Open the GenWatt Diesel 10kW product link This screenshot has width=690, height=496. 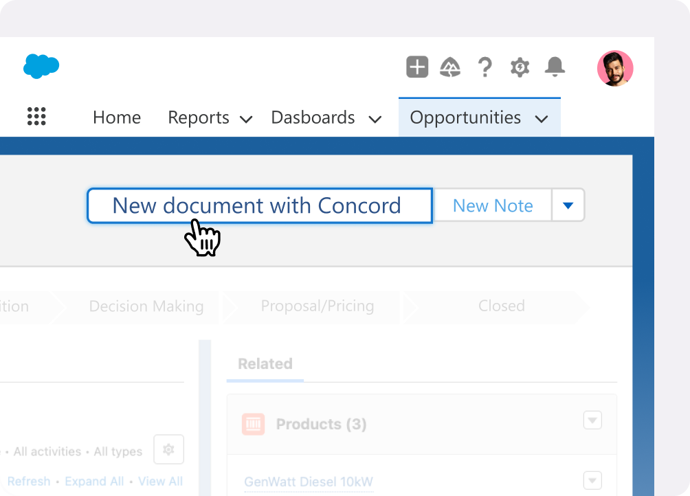(x=309, y=482)
